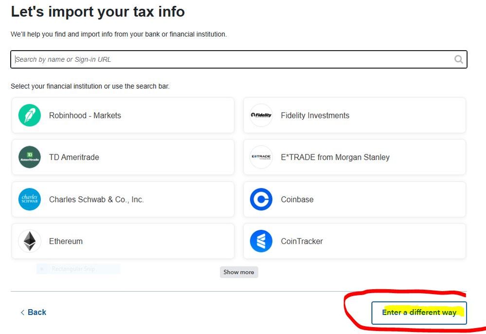This screenshot has width=486, height=334.
Task: Click the Ethereum diamond logo icon
Action: tap(30, 241)
